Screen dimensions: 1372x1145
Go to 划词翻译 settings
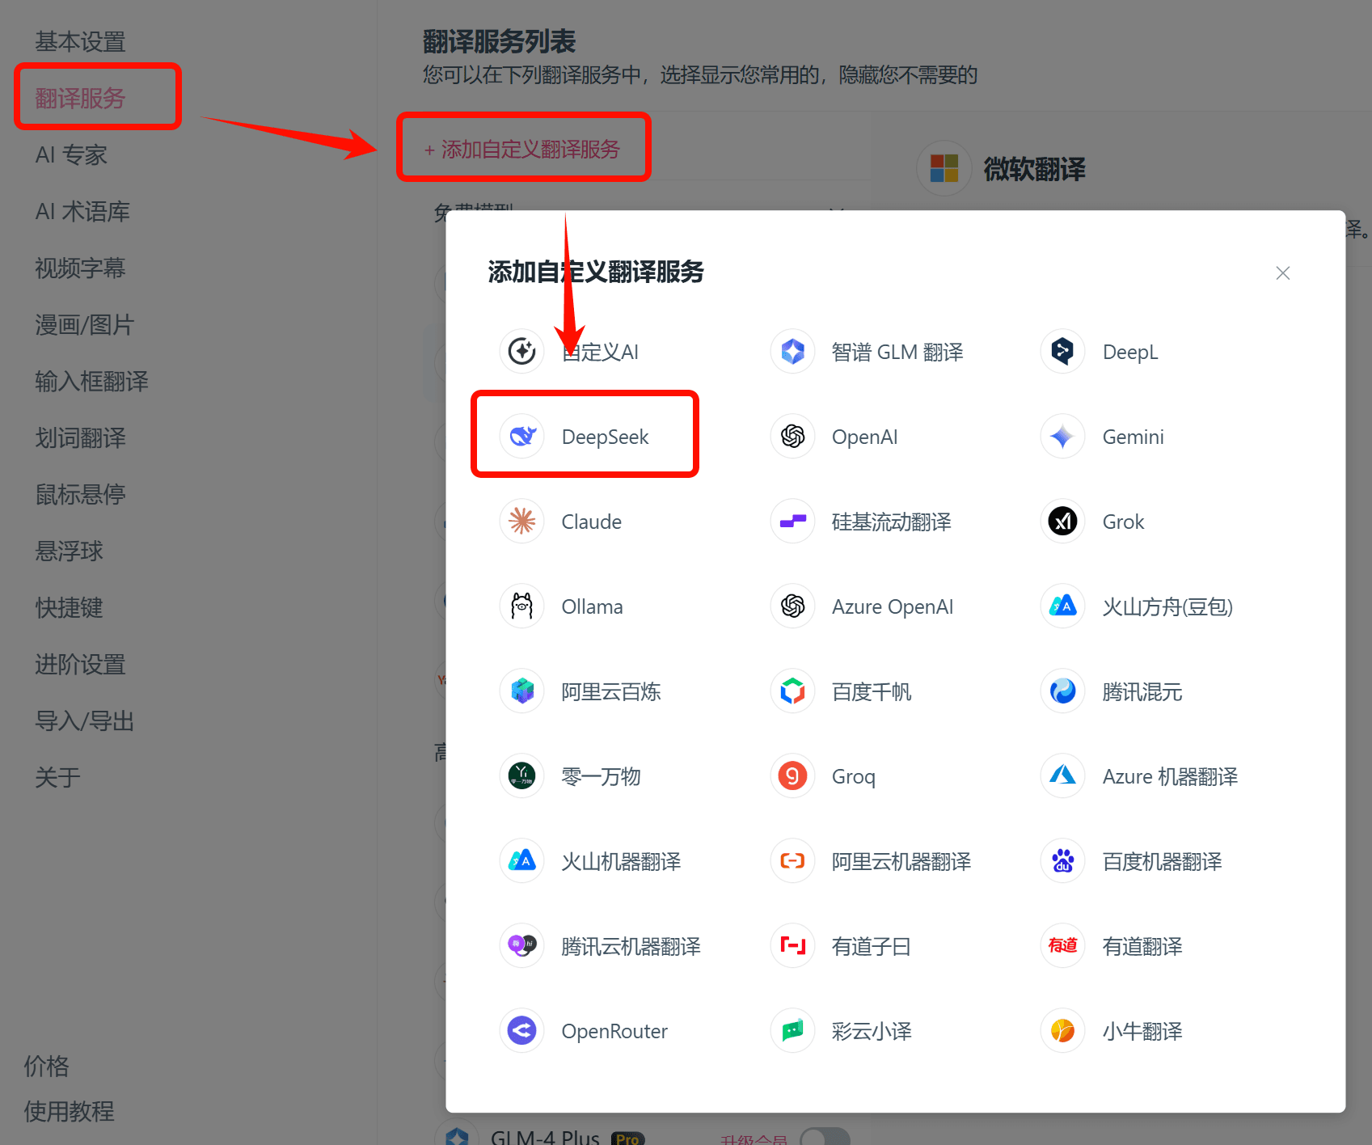pos(80,438)
